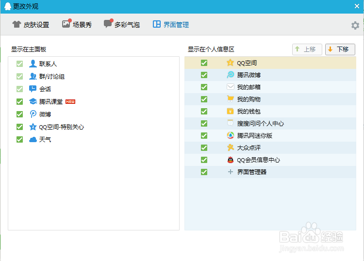Image resolution: width=364 pixels, height=261 pixels.
Task: Click the 大众点评 icon
Action: click(230, 147)
